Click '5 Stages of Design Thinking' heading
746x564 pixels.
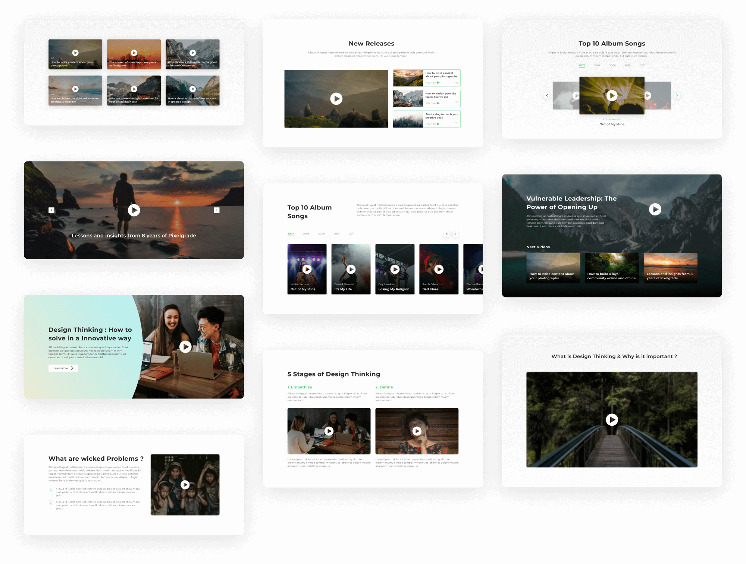pos(334,374)
